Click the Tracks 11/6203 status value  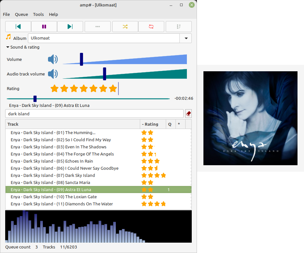point(68,247)
